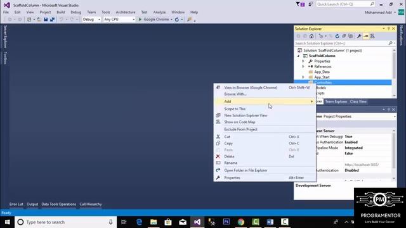The image size is (406, 228).
Task: Toggle Preview Selected Items in Solution Explorer
Action: tap(366, 36)
